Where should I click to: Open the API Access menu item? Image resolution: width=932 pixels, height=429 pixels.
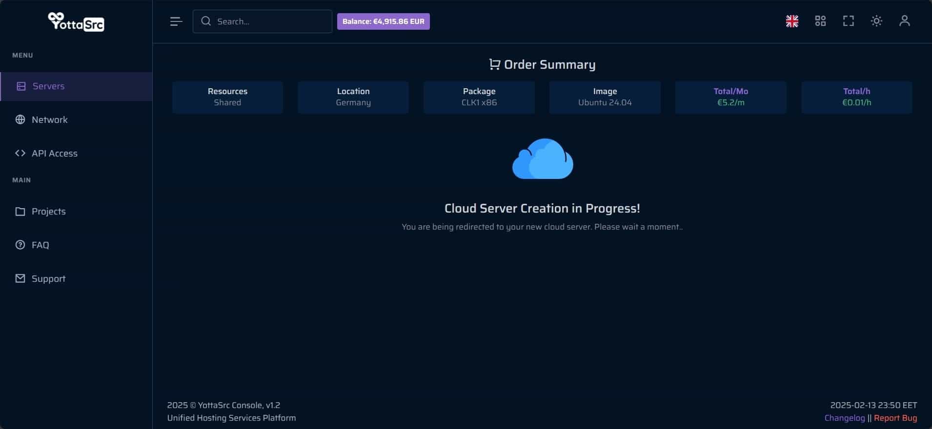(x=76, y=153)
